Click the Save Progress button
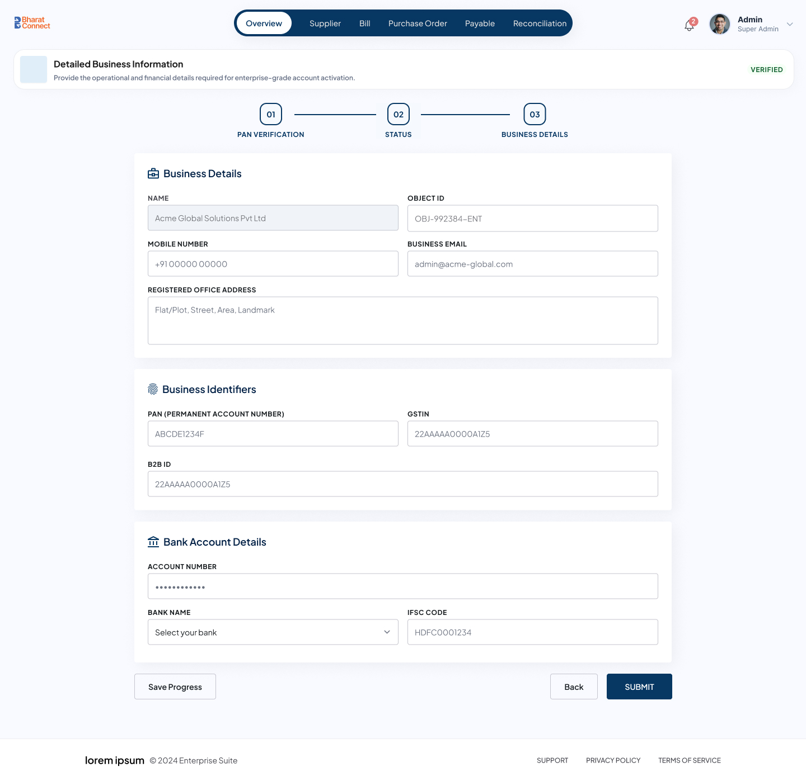The width and height of the screenshot is (806, 781). [x=175, y=687]
